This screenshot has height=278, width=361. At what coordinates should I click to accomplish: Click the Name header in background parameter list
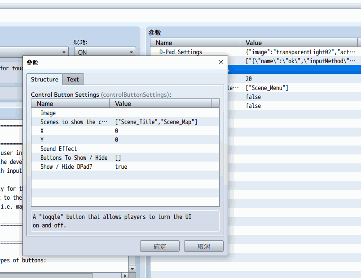coord(195,43)
